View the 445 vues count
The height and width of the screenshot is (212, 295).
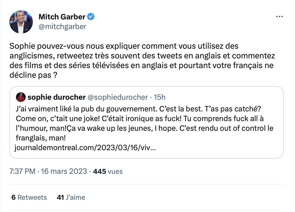tap(108, 171)
